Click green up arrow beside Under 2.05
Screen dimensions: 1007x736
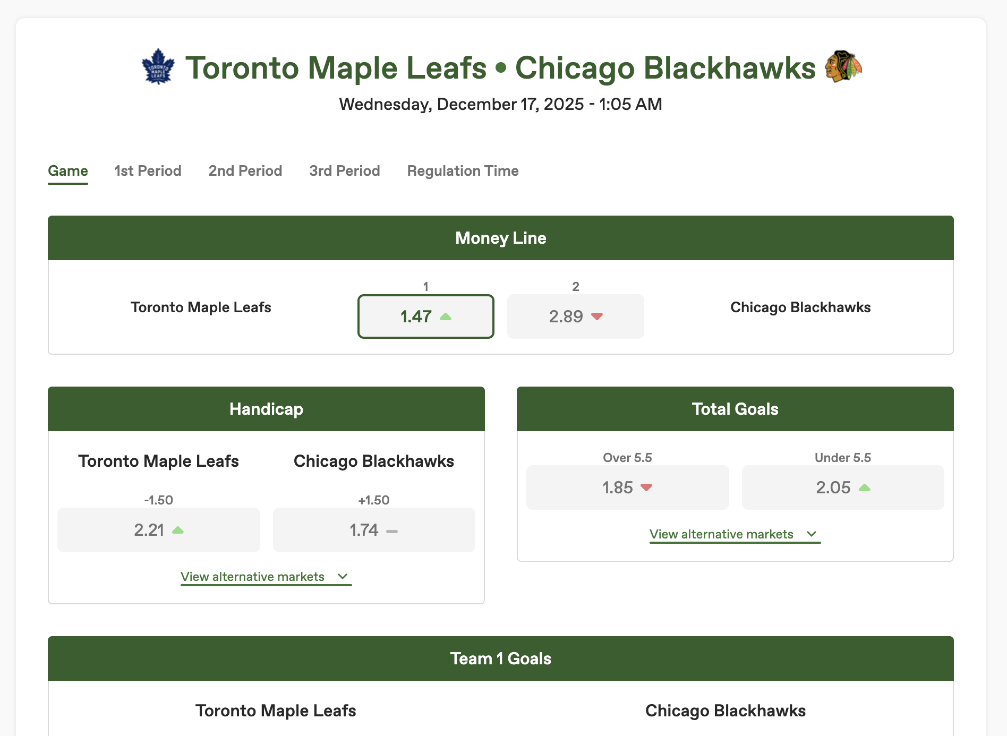[865, 487]
